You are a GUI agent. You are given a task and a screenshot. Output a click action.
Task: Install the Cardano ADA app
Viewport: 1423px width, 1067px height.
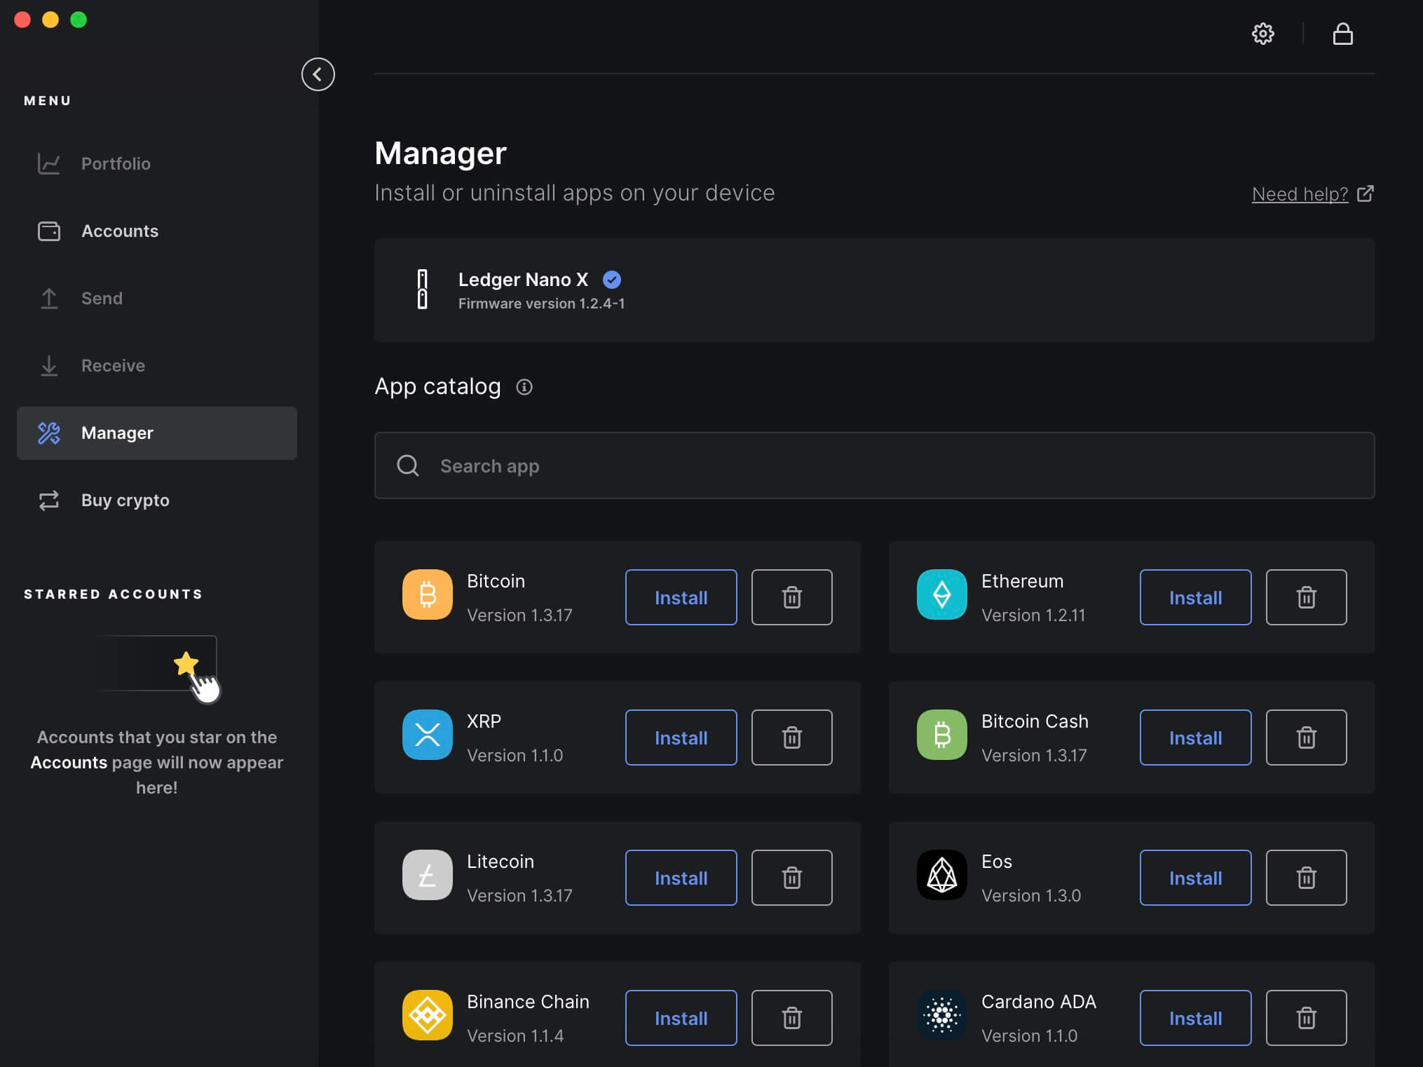(1195, 1018)
